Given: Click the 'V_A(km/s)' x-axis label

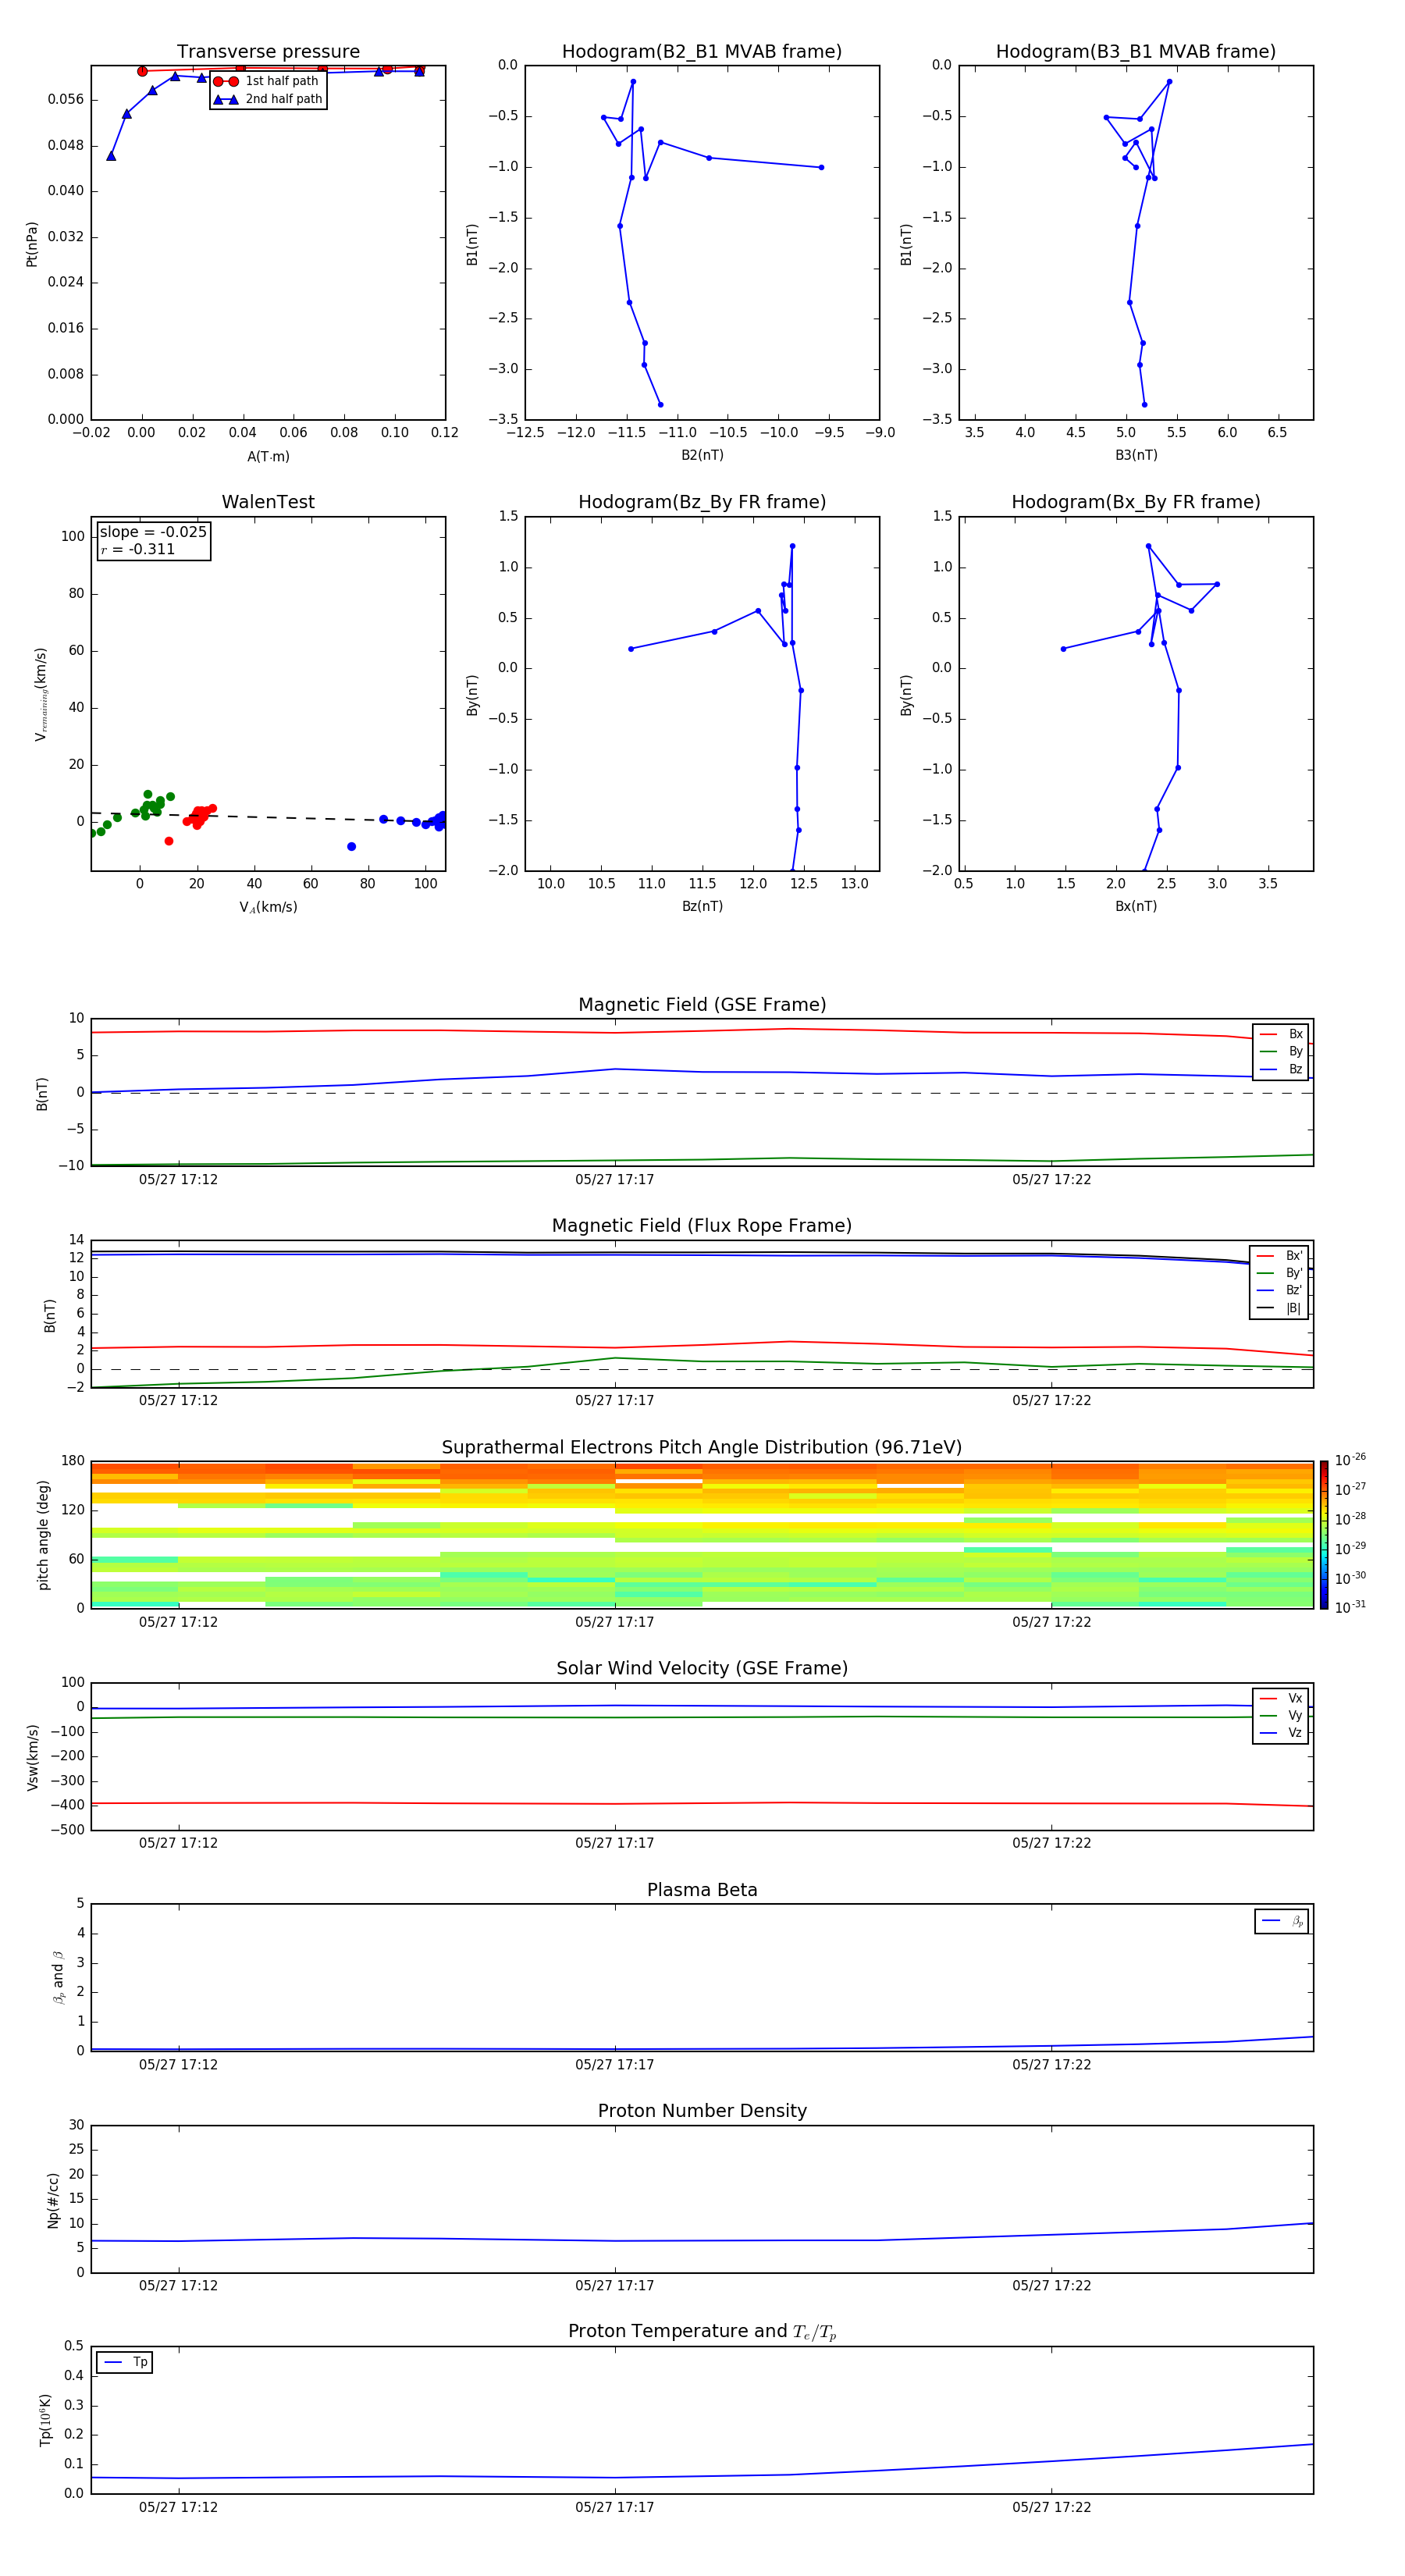Looking at the screenshot, I should [x=268, y=907].
